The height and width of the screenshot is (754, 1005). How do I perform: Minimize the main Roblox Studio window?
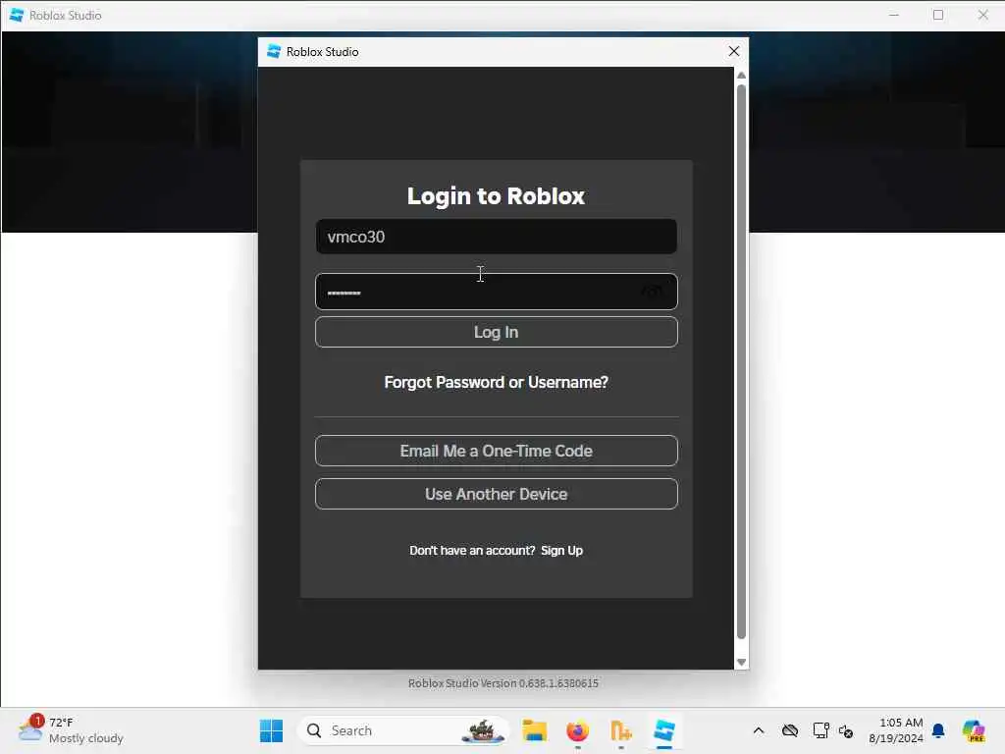pyautogui.click(x=894, y=15)
